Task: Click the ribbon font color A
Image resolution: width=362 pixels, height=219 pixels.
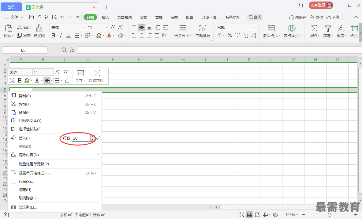Action: click(109, 35)
